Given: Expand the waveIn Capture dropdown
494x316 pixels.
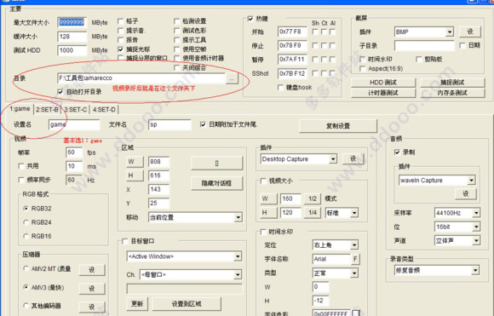Looking at the screenshot, I should (x=471, y=181).
